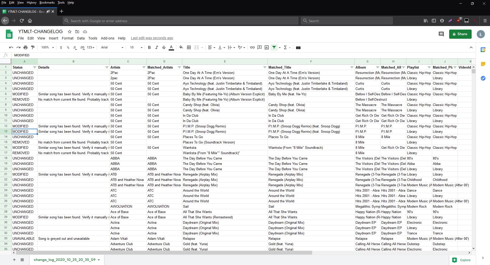Open the text color picker
This screenshot has width=490, height=265.
click(x=171, y=47)
